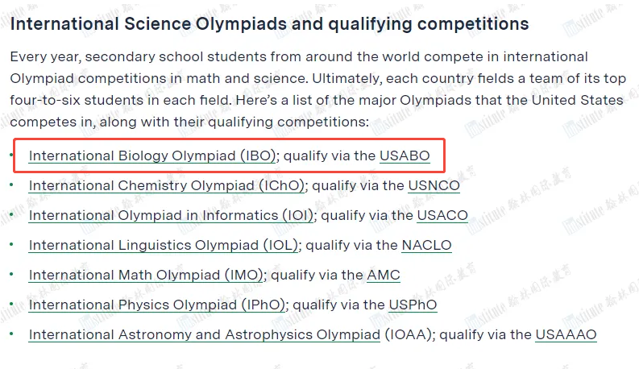The width and height of the screenshot is (639, 369).
Task: Open International Olympiad in Informatics (IOI) link
Action: coord(171,215)
